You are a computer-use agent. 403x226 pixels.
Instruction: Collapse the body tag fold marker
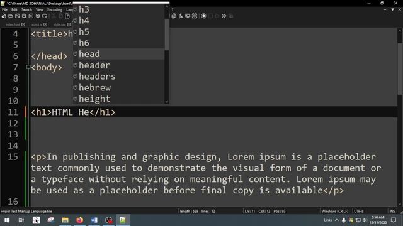(28, 67)
